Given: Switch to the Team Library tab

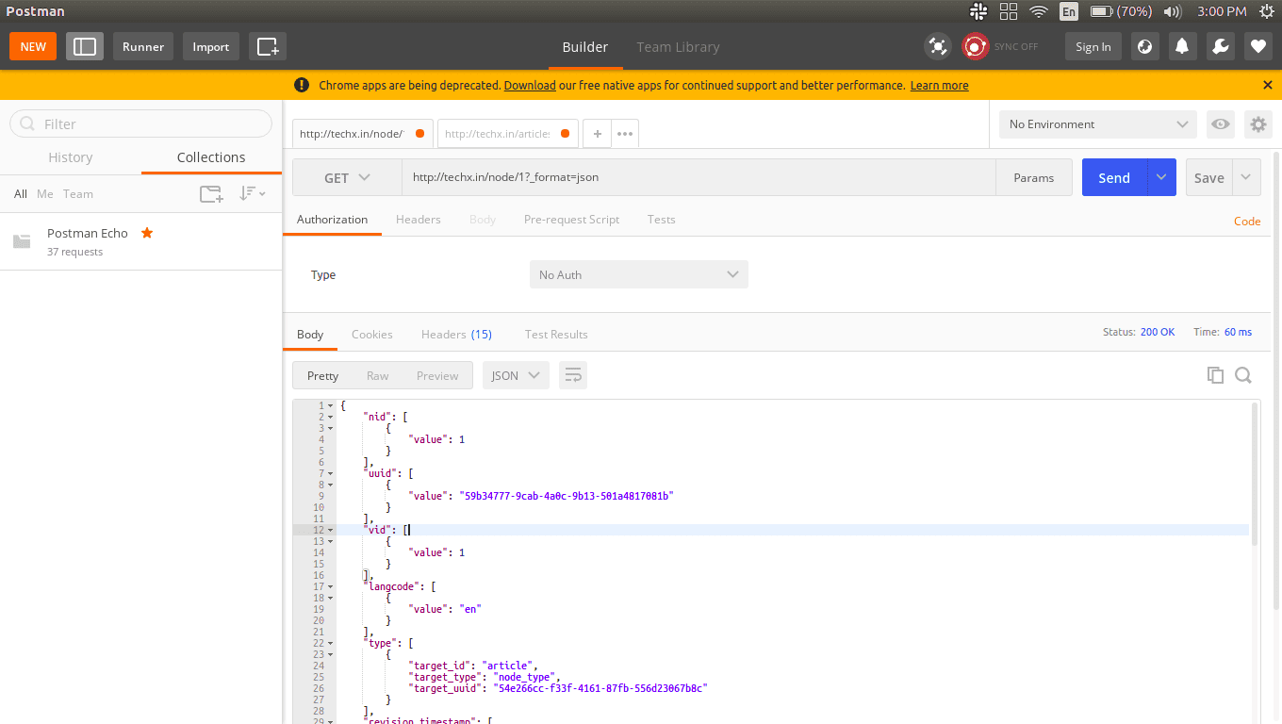Looking at the screenshot, I should click(x=678, y=47).
